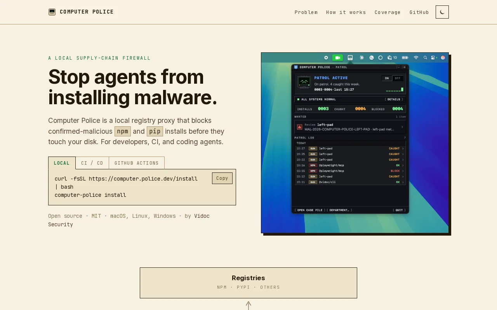The height and width of the screenshot is (310, 497).
Task: Switch patrol OFF in the Patrol window
Action: tap(398, 78)
